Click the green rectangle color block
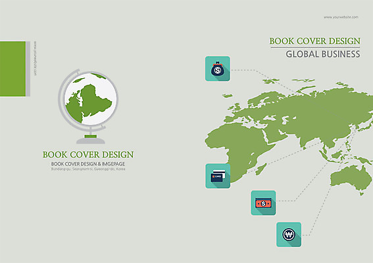 pyautogui.click(x=12, y=69)
